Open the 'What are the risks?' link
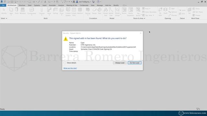The image size is (207, 116). [70, 68]
